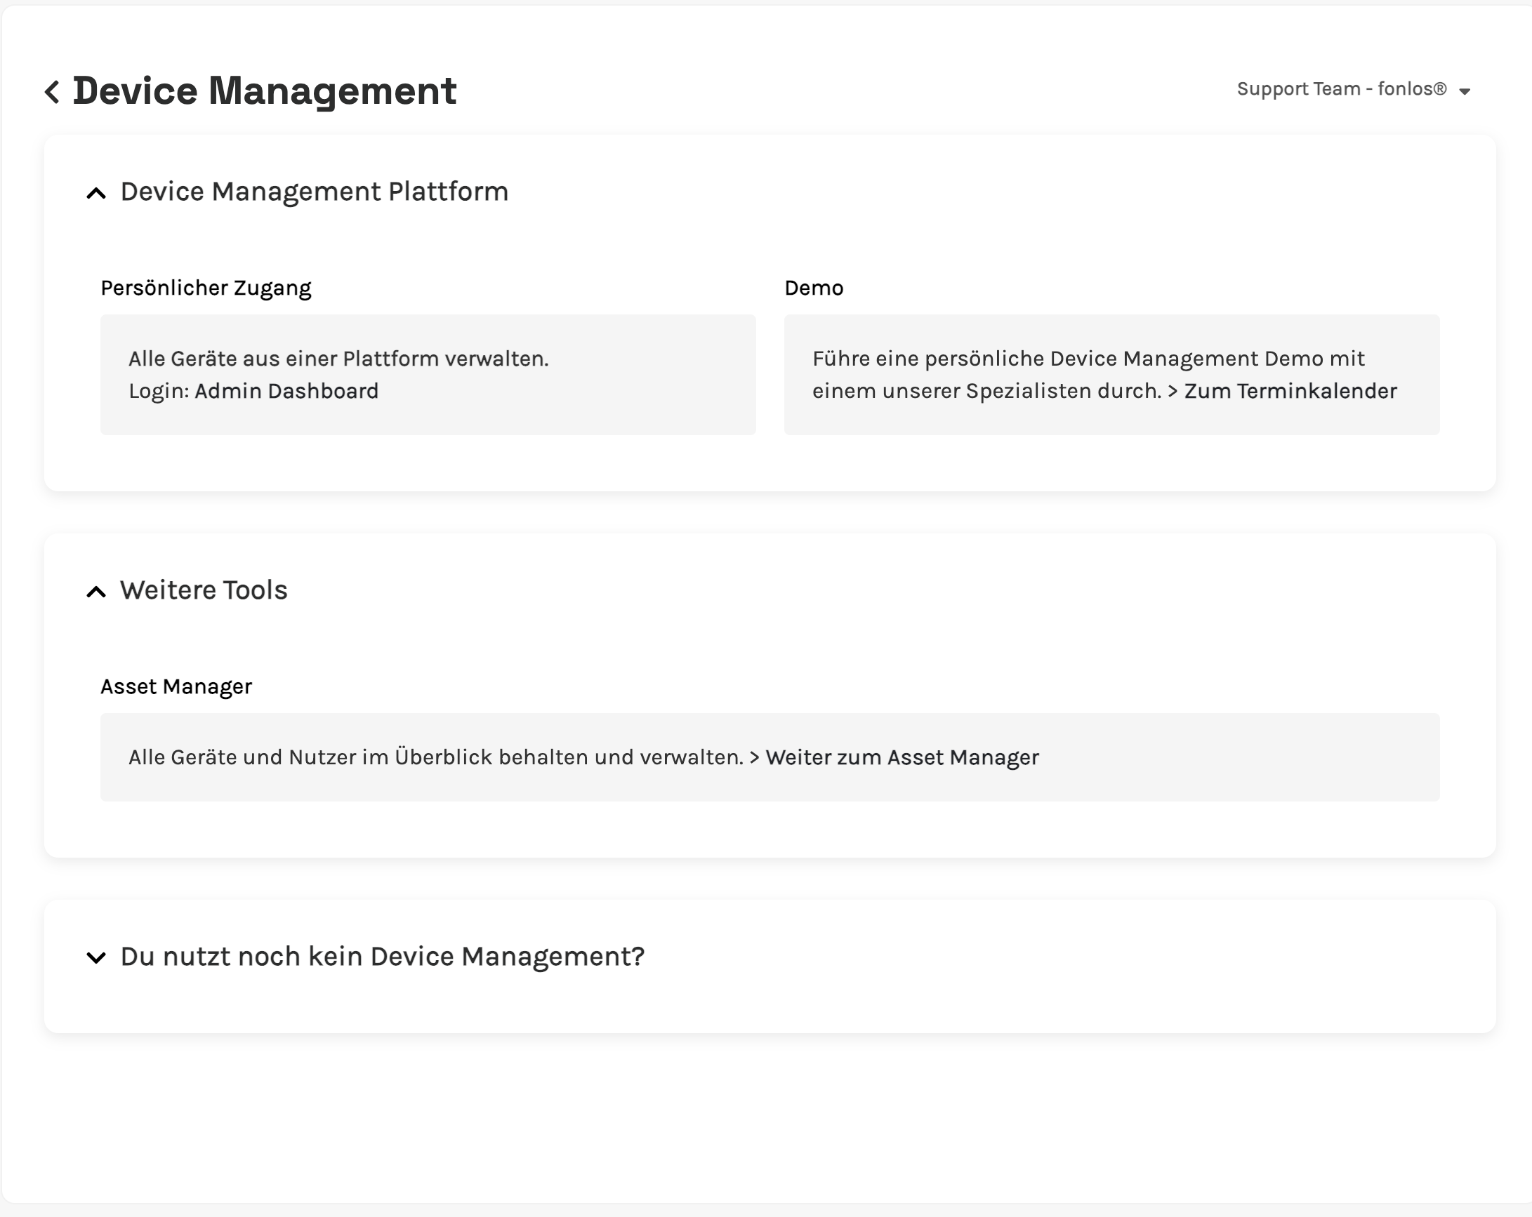The image size is (1532, 1217).
Task: Click the 'Login:' text in the access box
Action: click(x=159, y=392)
